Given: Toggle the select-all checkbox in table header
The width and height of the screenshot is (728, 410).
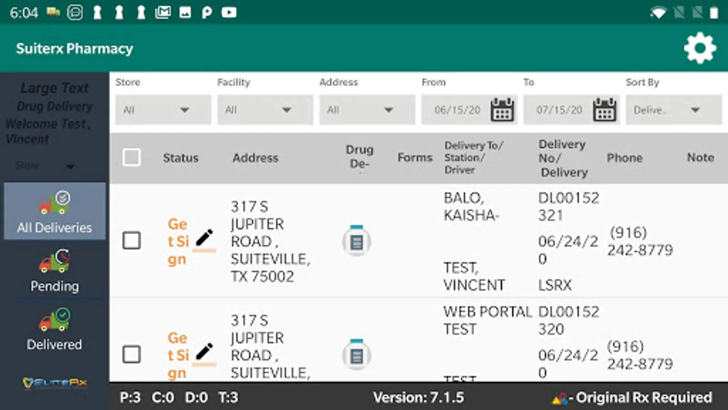Looking at the screenshot, I should pyautogui.click(x=131, y=158).
